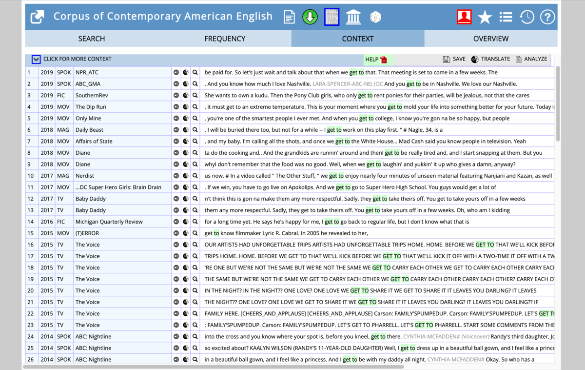Click the 2016 year cell in row 14
This screenshot has width=585, height=370.
point(47,222)
